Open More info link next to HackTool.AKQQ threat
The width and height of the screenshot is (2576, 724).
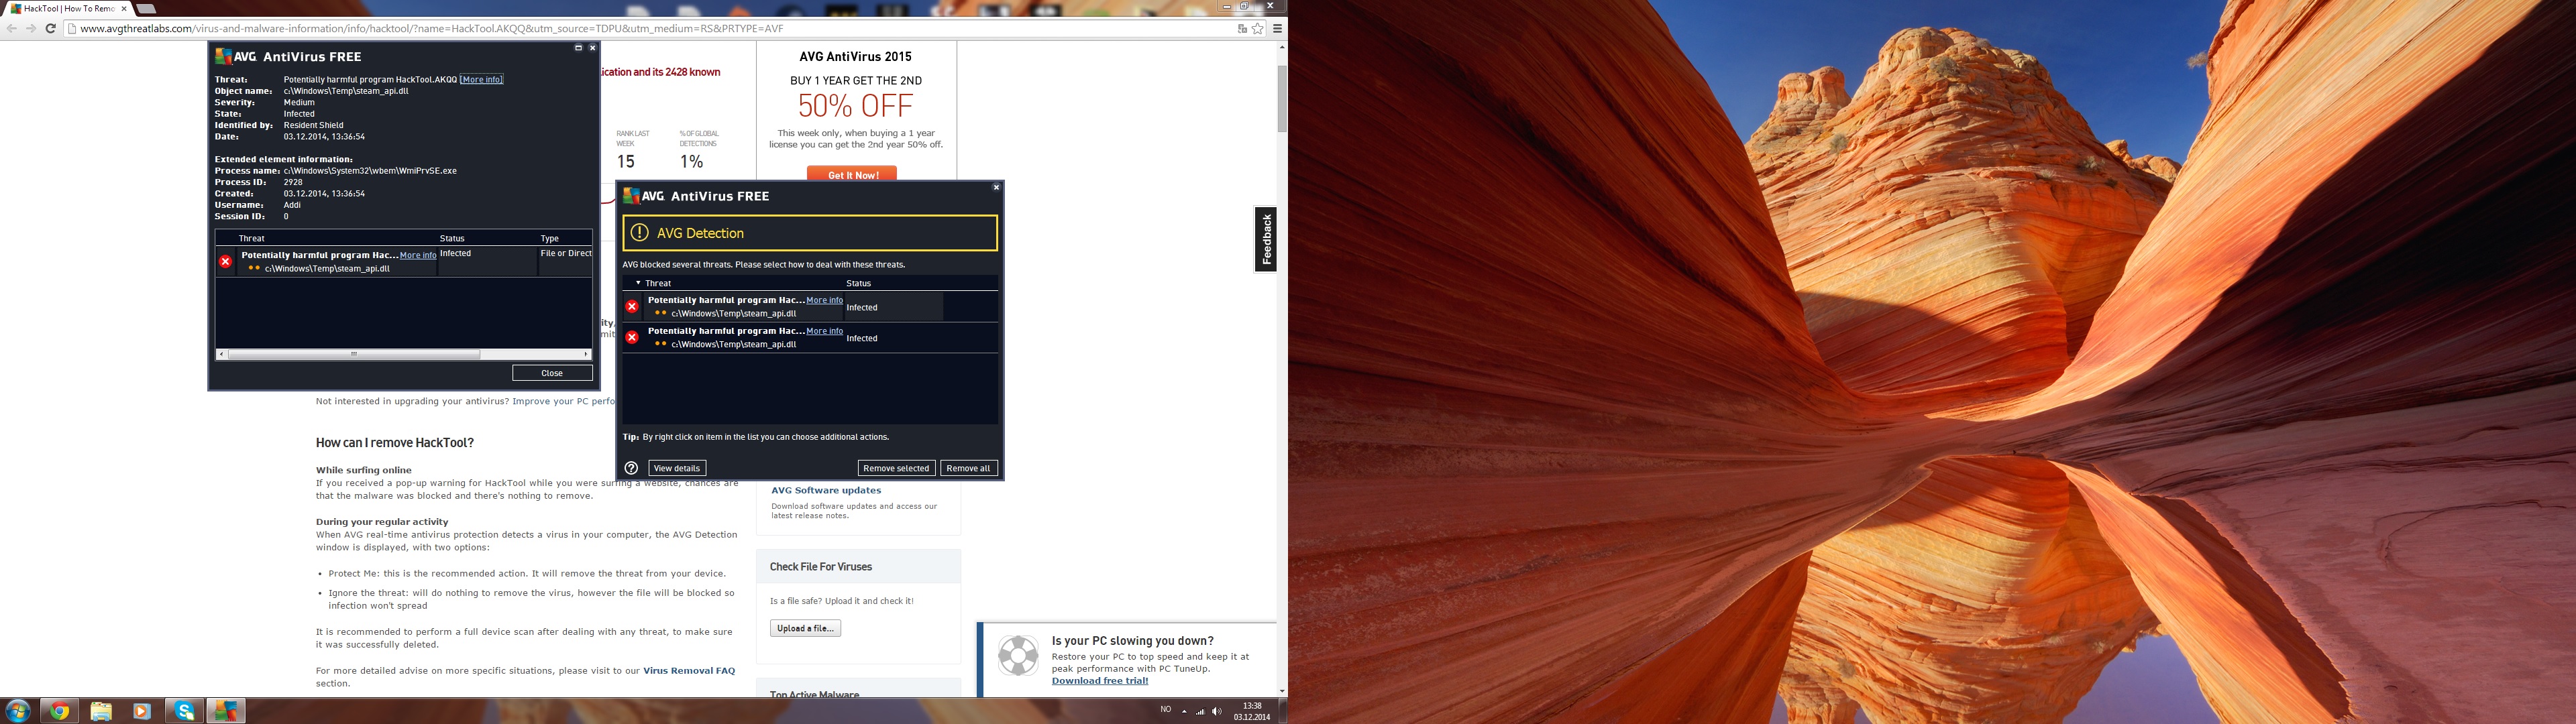pos(481,79)
